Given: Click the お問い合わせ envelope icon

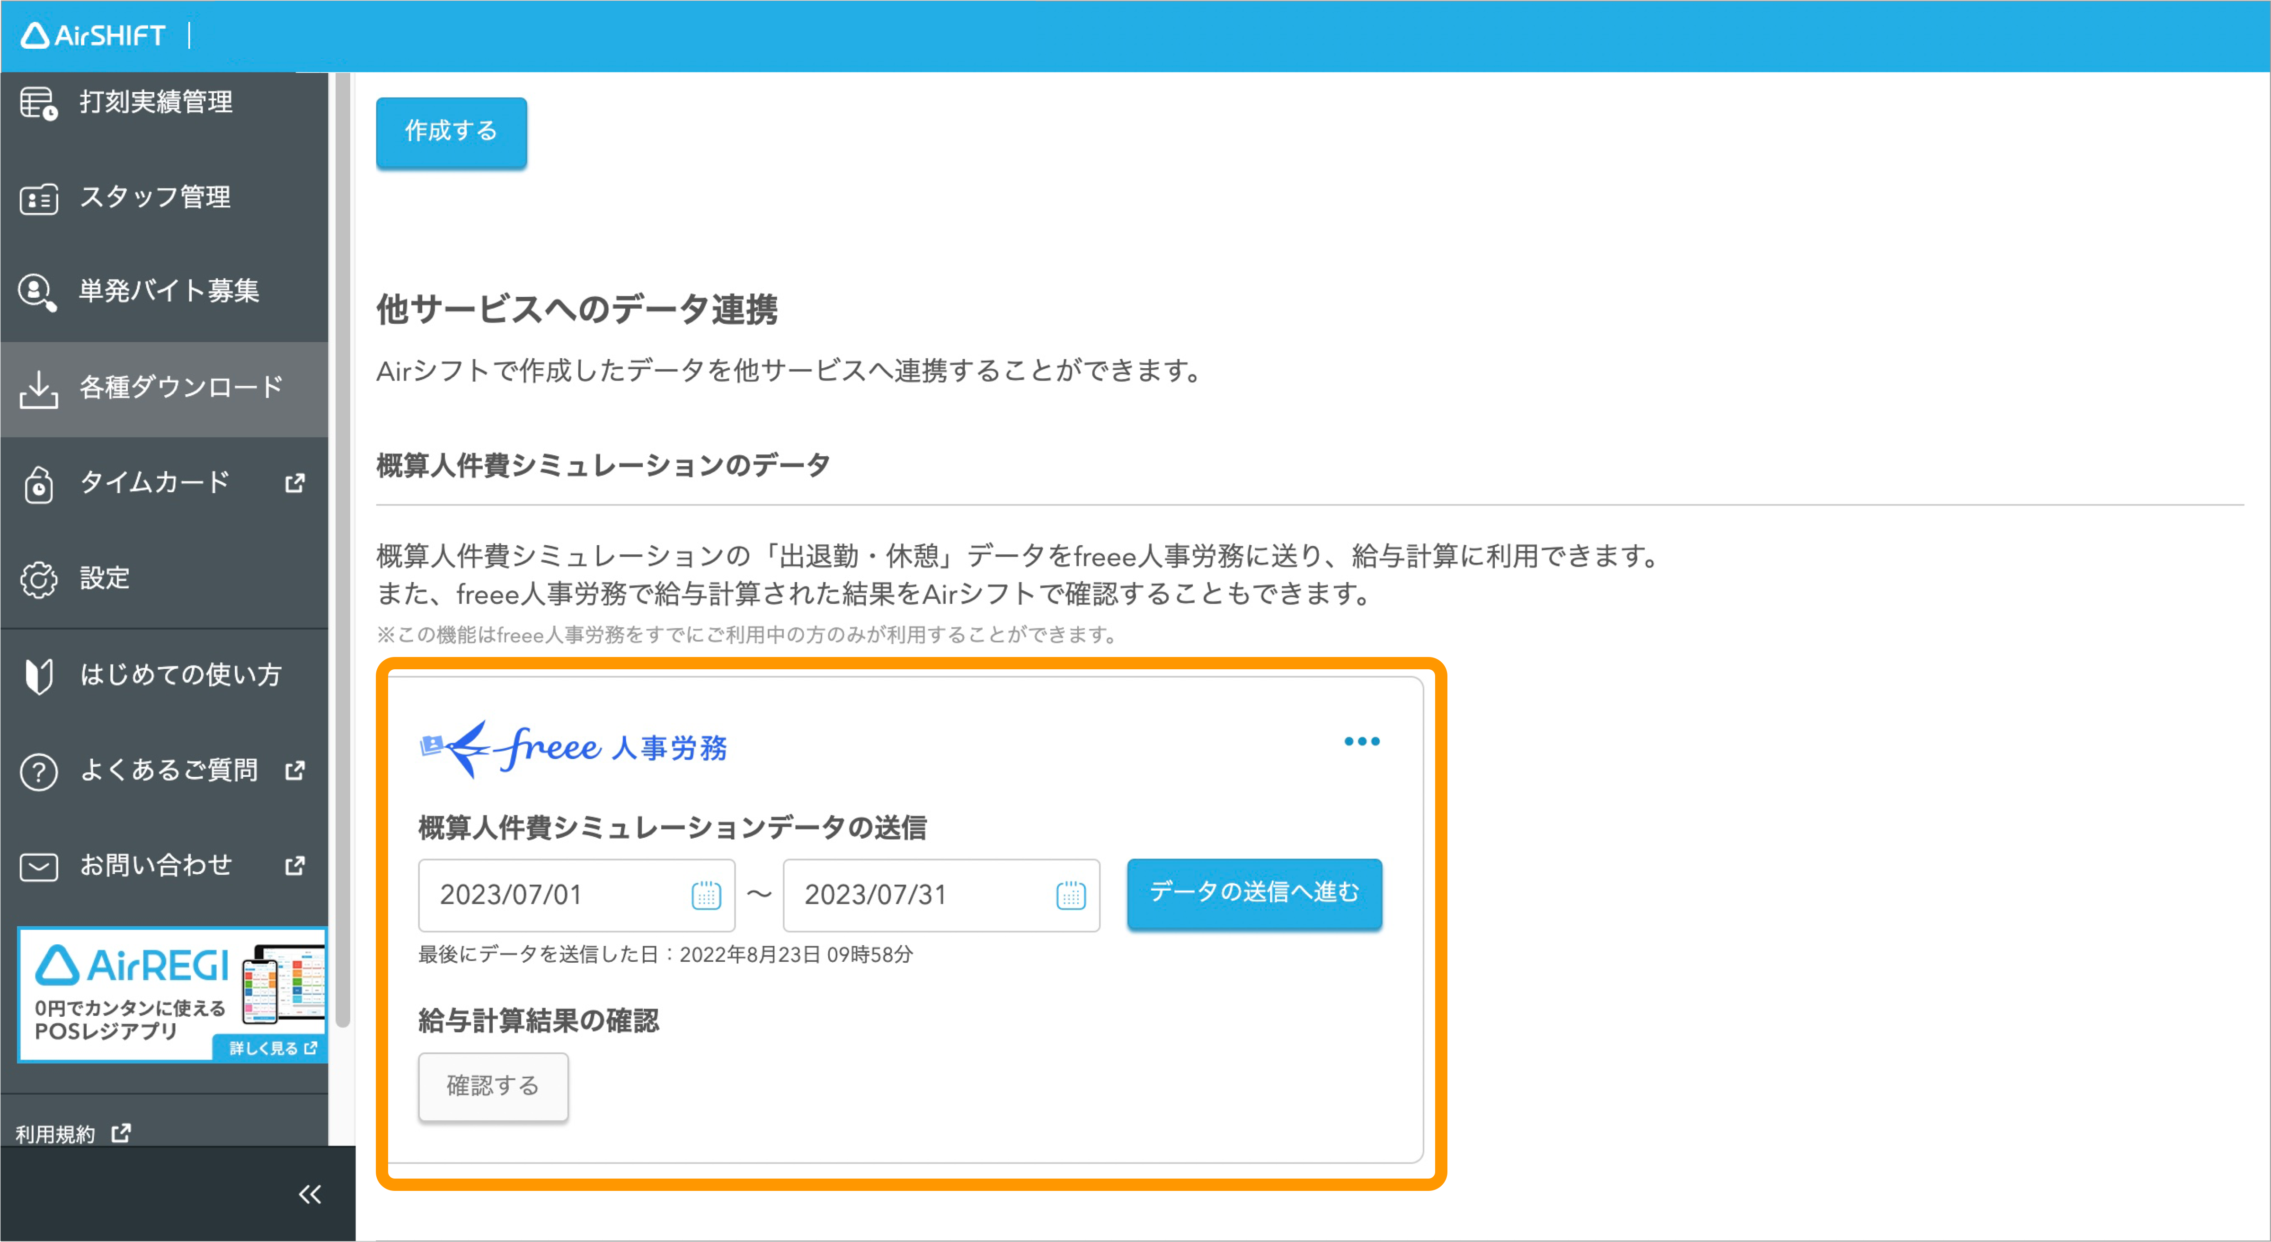Looking at the screenshot, I should pyautogui.click(x=39, y=868).
